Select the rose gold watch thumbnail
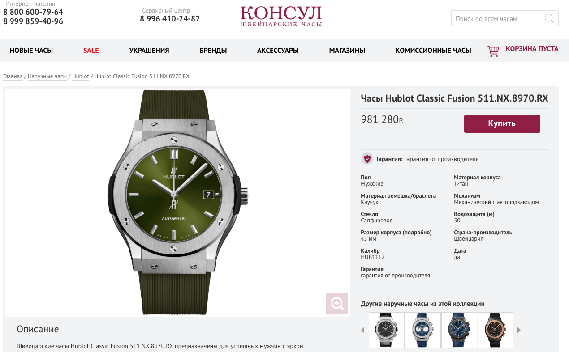 496,330
